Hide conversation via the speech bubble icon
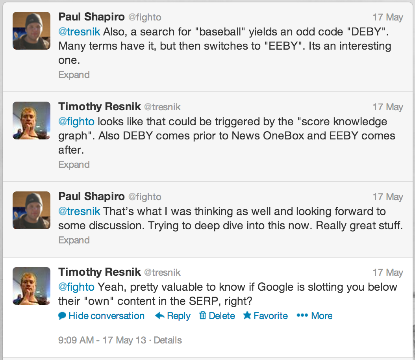The image size is (415, 360). pyautogui.click(x=62, y=316)
